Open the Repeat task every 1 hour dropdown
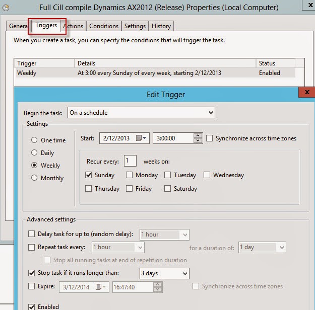This screenshot has height=310, width=315. [118, 247]
